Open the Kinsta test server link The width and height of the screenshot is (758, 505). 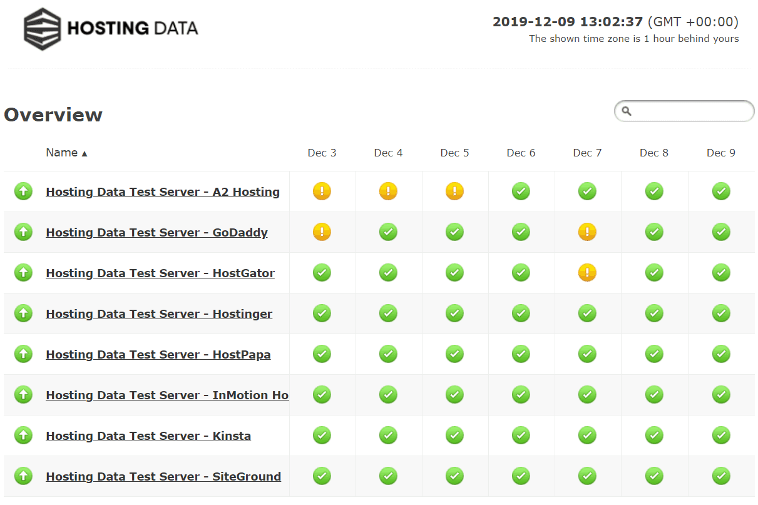148,436
